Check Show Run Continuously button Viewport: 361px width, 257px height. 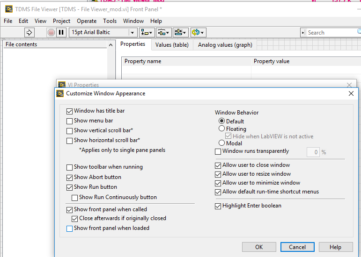click(x=74, y=198)
